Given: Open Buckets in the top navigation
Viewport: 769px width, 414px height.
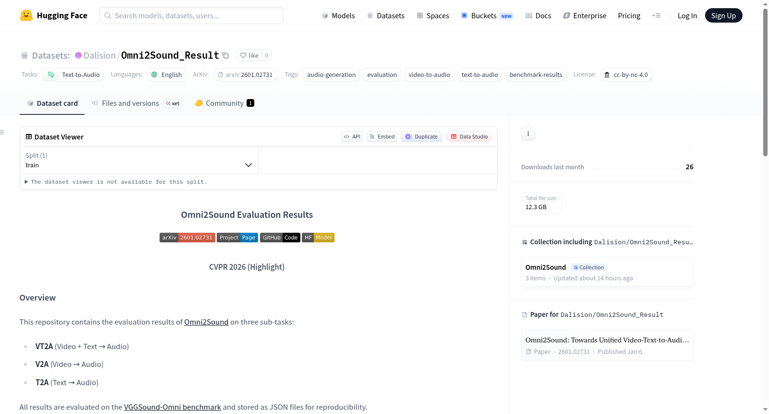Looking at the screenshot, I should pos(487,15).
